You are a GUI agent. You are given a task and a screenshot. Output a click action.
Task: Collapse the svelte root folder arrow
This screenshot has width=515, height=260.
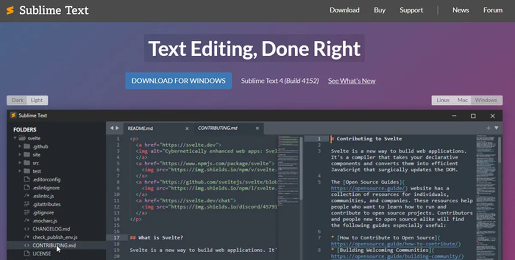[x=15, y=138]
